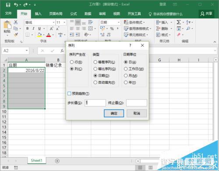
Task: Click the AutoSum sigma icon
Action: coord(179,22)
